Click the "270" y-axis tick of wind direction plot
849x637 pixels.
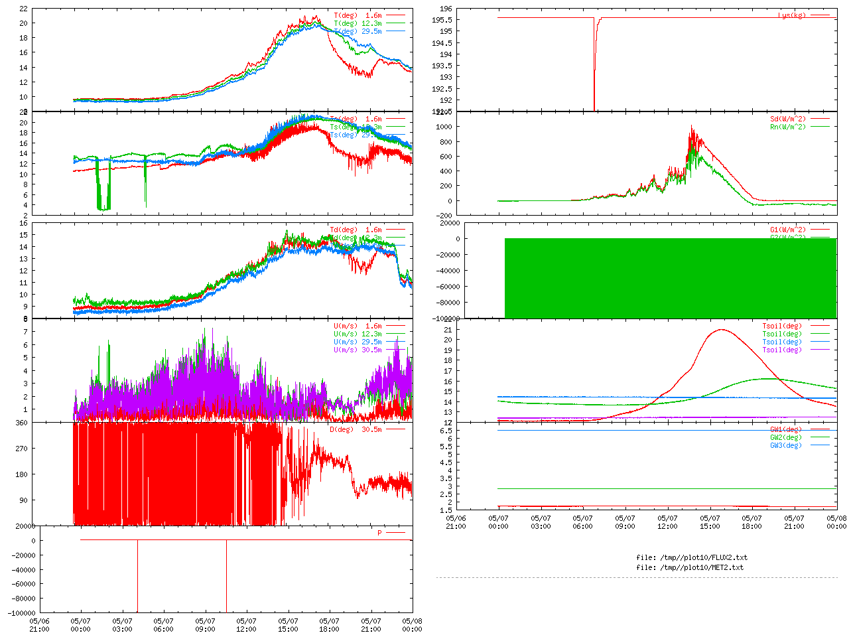click(x=22, y=449)
